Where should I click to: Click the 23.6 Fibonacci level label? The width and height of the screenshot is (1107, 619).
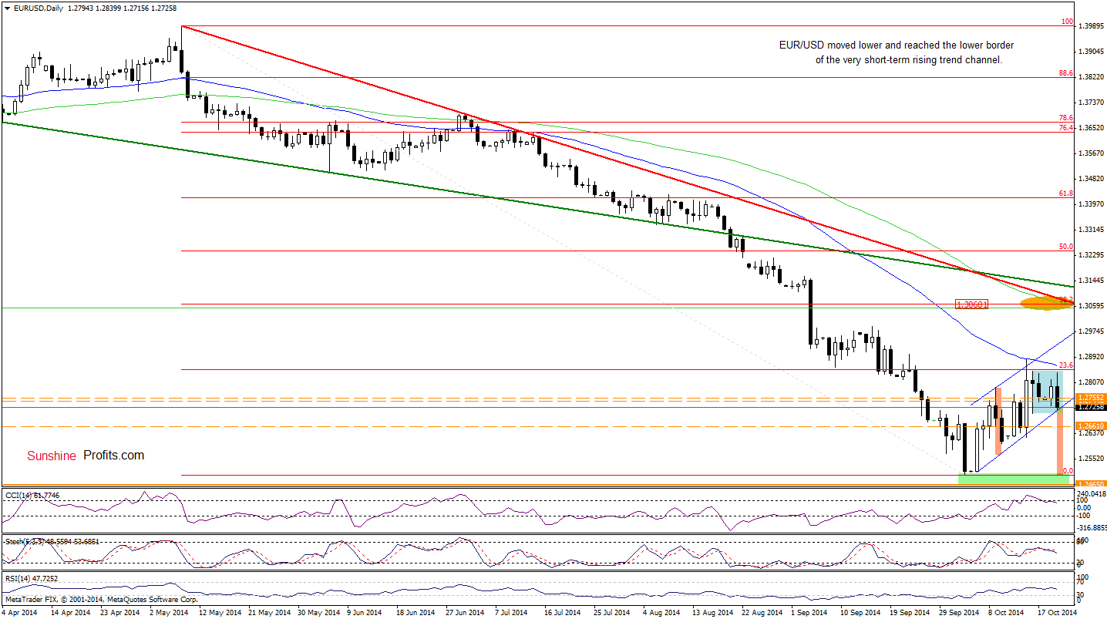pyautogui.click(x=1066, y=366)
